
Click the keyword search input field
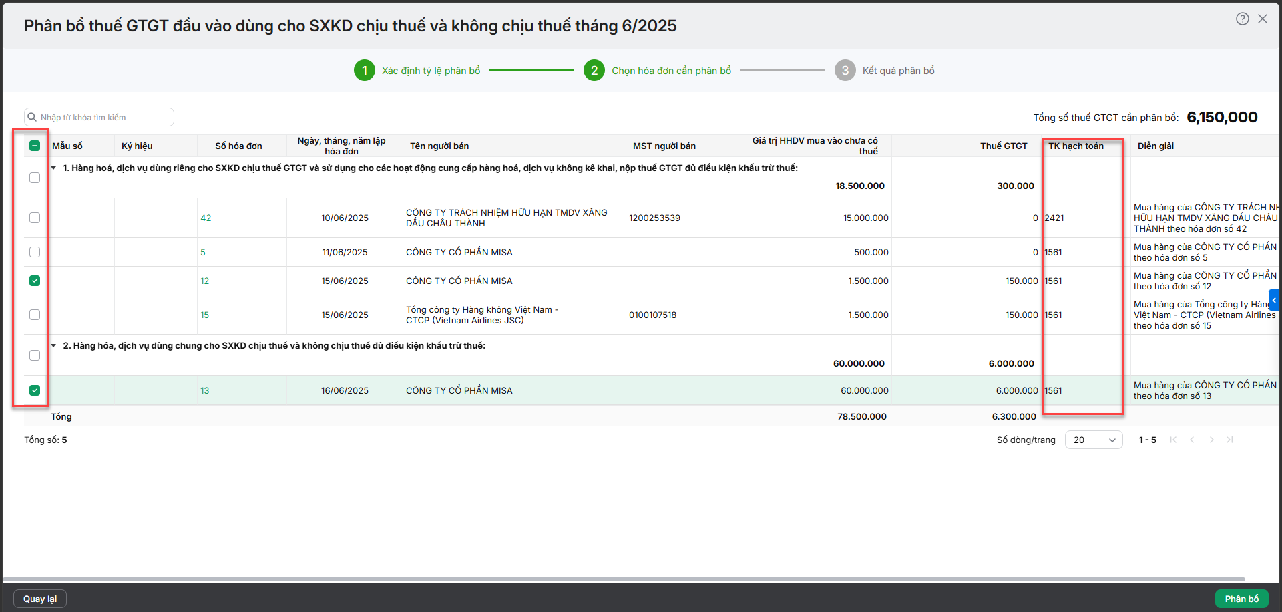(x=99, y=117)
